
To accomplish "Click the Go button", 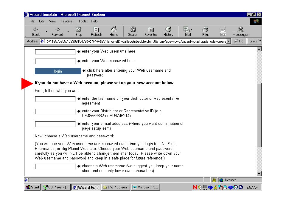I will click(239, 41).
